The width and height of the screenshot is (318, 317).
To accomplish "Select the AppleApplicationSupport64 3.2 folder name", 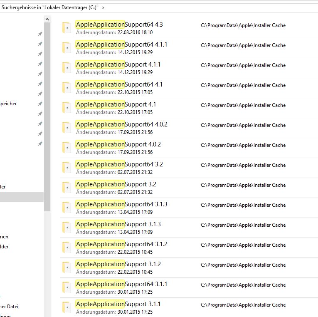I will [119, 164].
